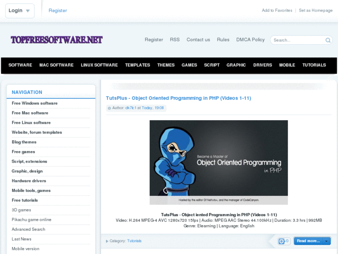This screenshot has width=338, height=254.
Task: Open Last News link
Action: 21,239
